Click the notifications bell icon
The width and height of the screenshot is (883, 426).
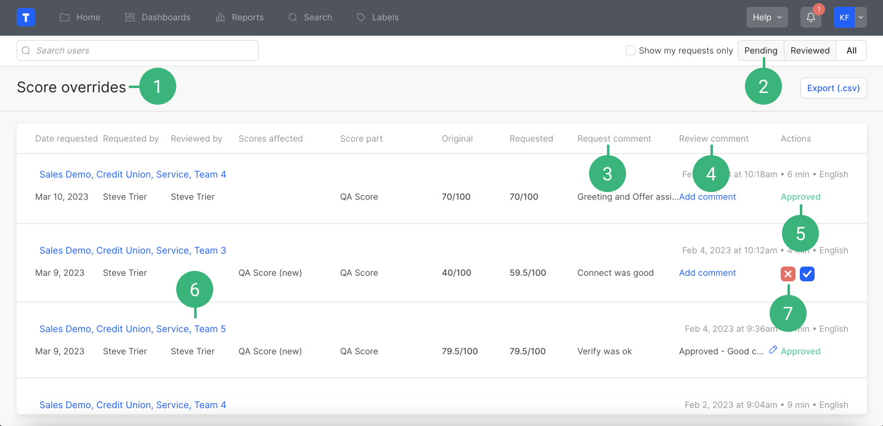pyautogui.click(x=810, y=17)
